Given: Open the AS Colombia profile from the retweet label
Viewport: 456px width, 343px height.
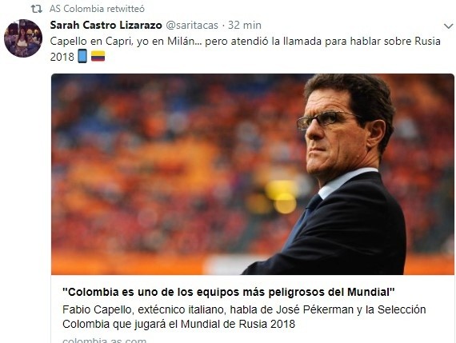Looking at the screenshot, I should (77, 9).
